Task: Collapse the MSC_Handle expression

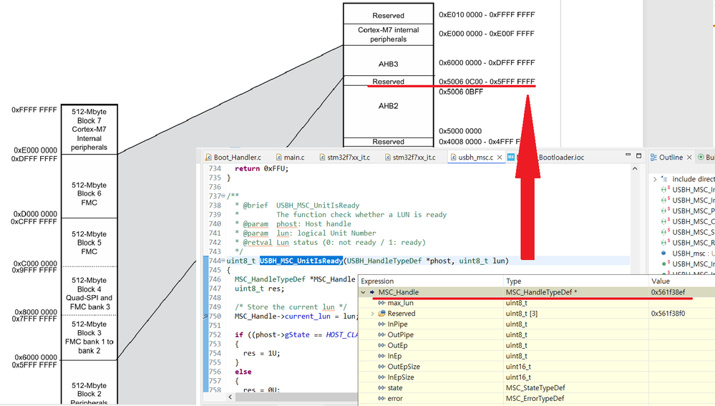Action: [x=364, y=292]
